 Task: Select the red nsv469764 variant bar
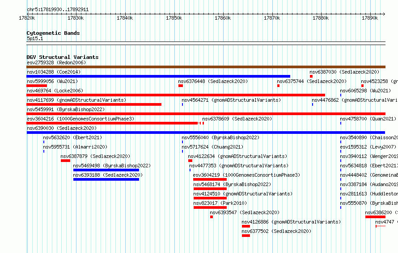pos(176,95)
